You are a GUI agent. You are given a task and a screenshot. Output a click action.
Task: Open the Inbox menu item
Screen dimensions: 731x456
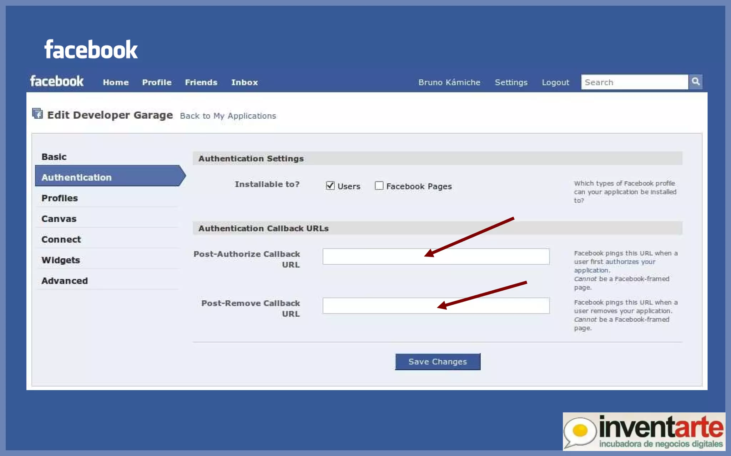click(x=244, y=82)
